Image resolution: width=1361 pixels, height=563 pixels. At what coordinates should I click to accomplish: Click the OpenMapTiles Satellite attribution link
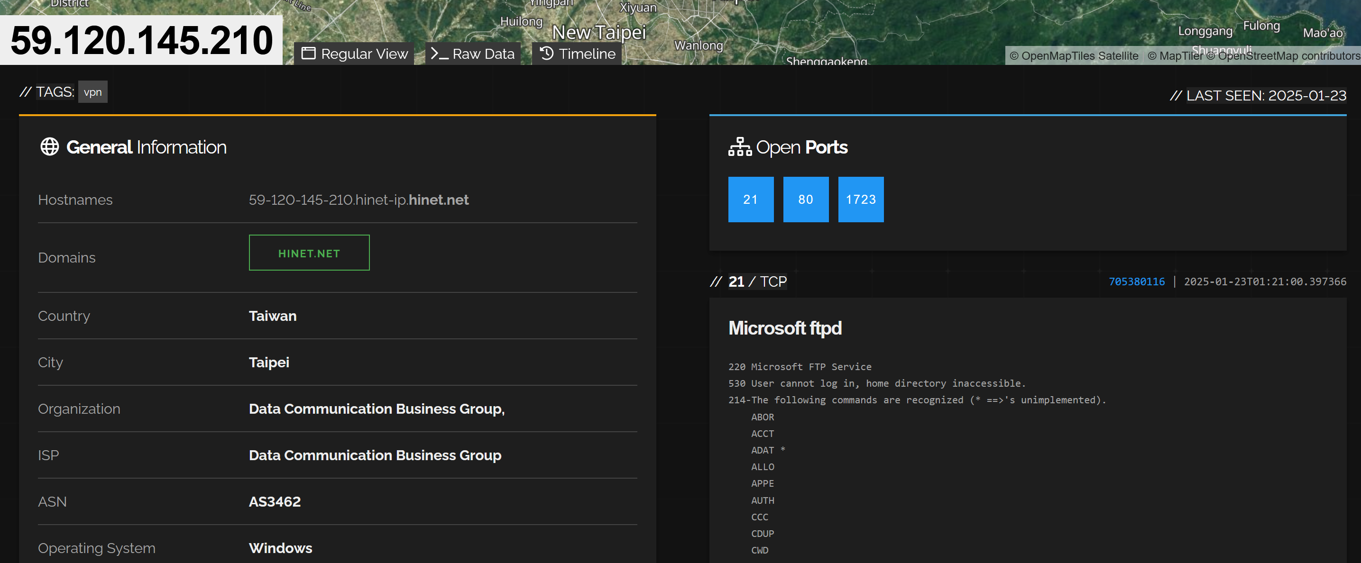pyautogui.click(x=1074, y=56)
